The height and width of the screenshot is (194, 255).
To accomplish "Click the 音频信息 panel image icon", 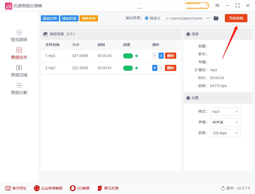I will (x=45, y=34).
